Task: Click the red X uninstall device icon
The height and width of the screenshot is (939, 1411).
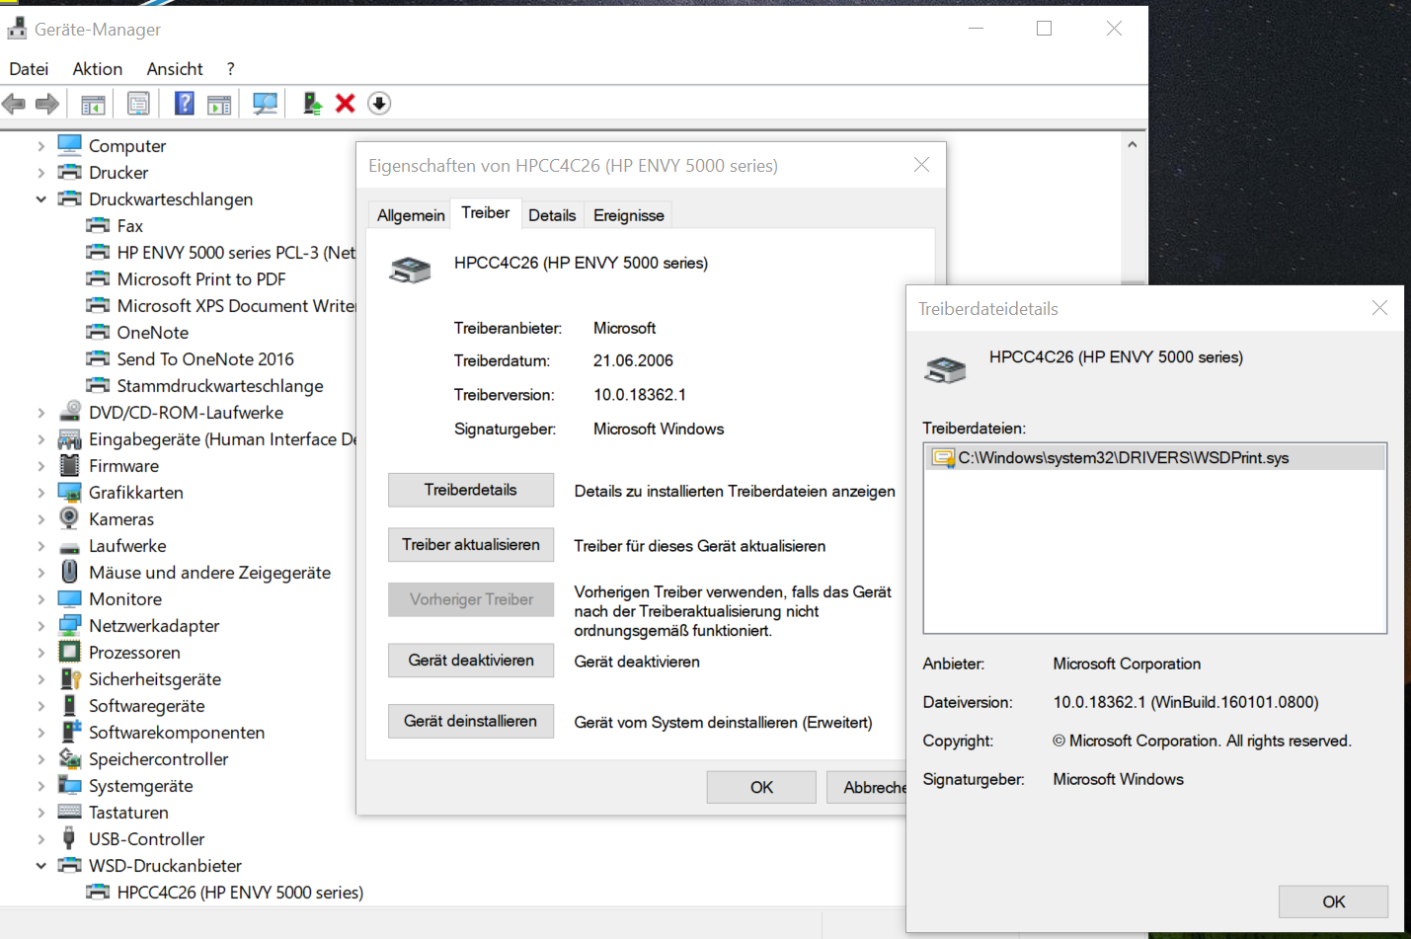Action: click(346, 103)
